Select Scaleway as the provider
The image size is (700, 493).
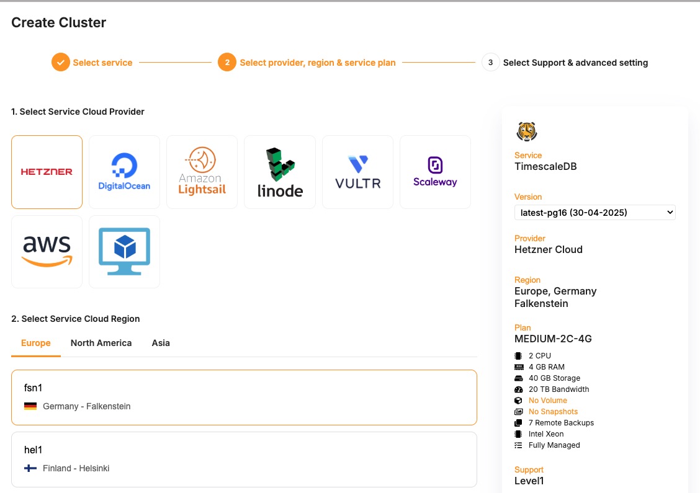(435, 172)
